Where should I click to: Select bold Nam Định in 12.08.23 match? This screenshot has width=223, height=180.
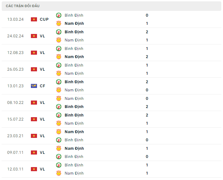click(x=74, y=57)
